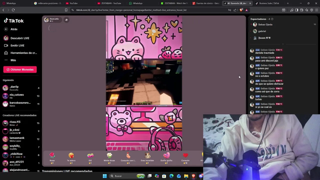Switch to the YouTube tab
This screenshot has width=320, height=180.
coord(79,3)
